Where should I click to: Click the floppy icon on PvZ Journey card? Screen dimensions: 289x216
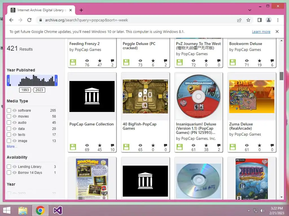pos(179,62)
